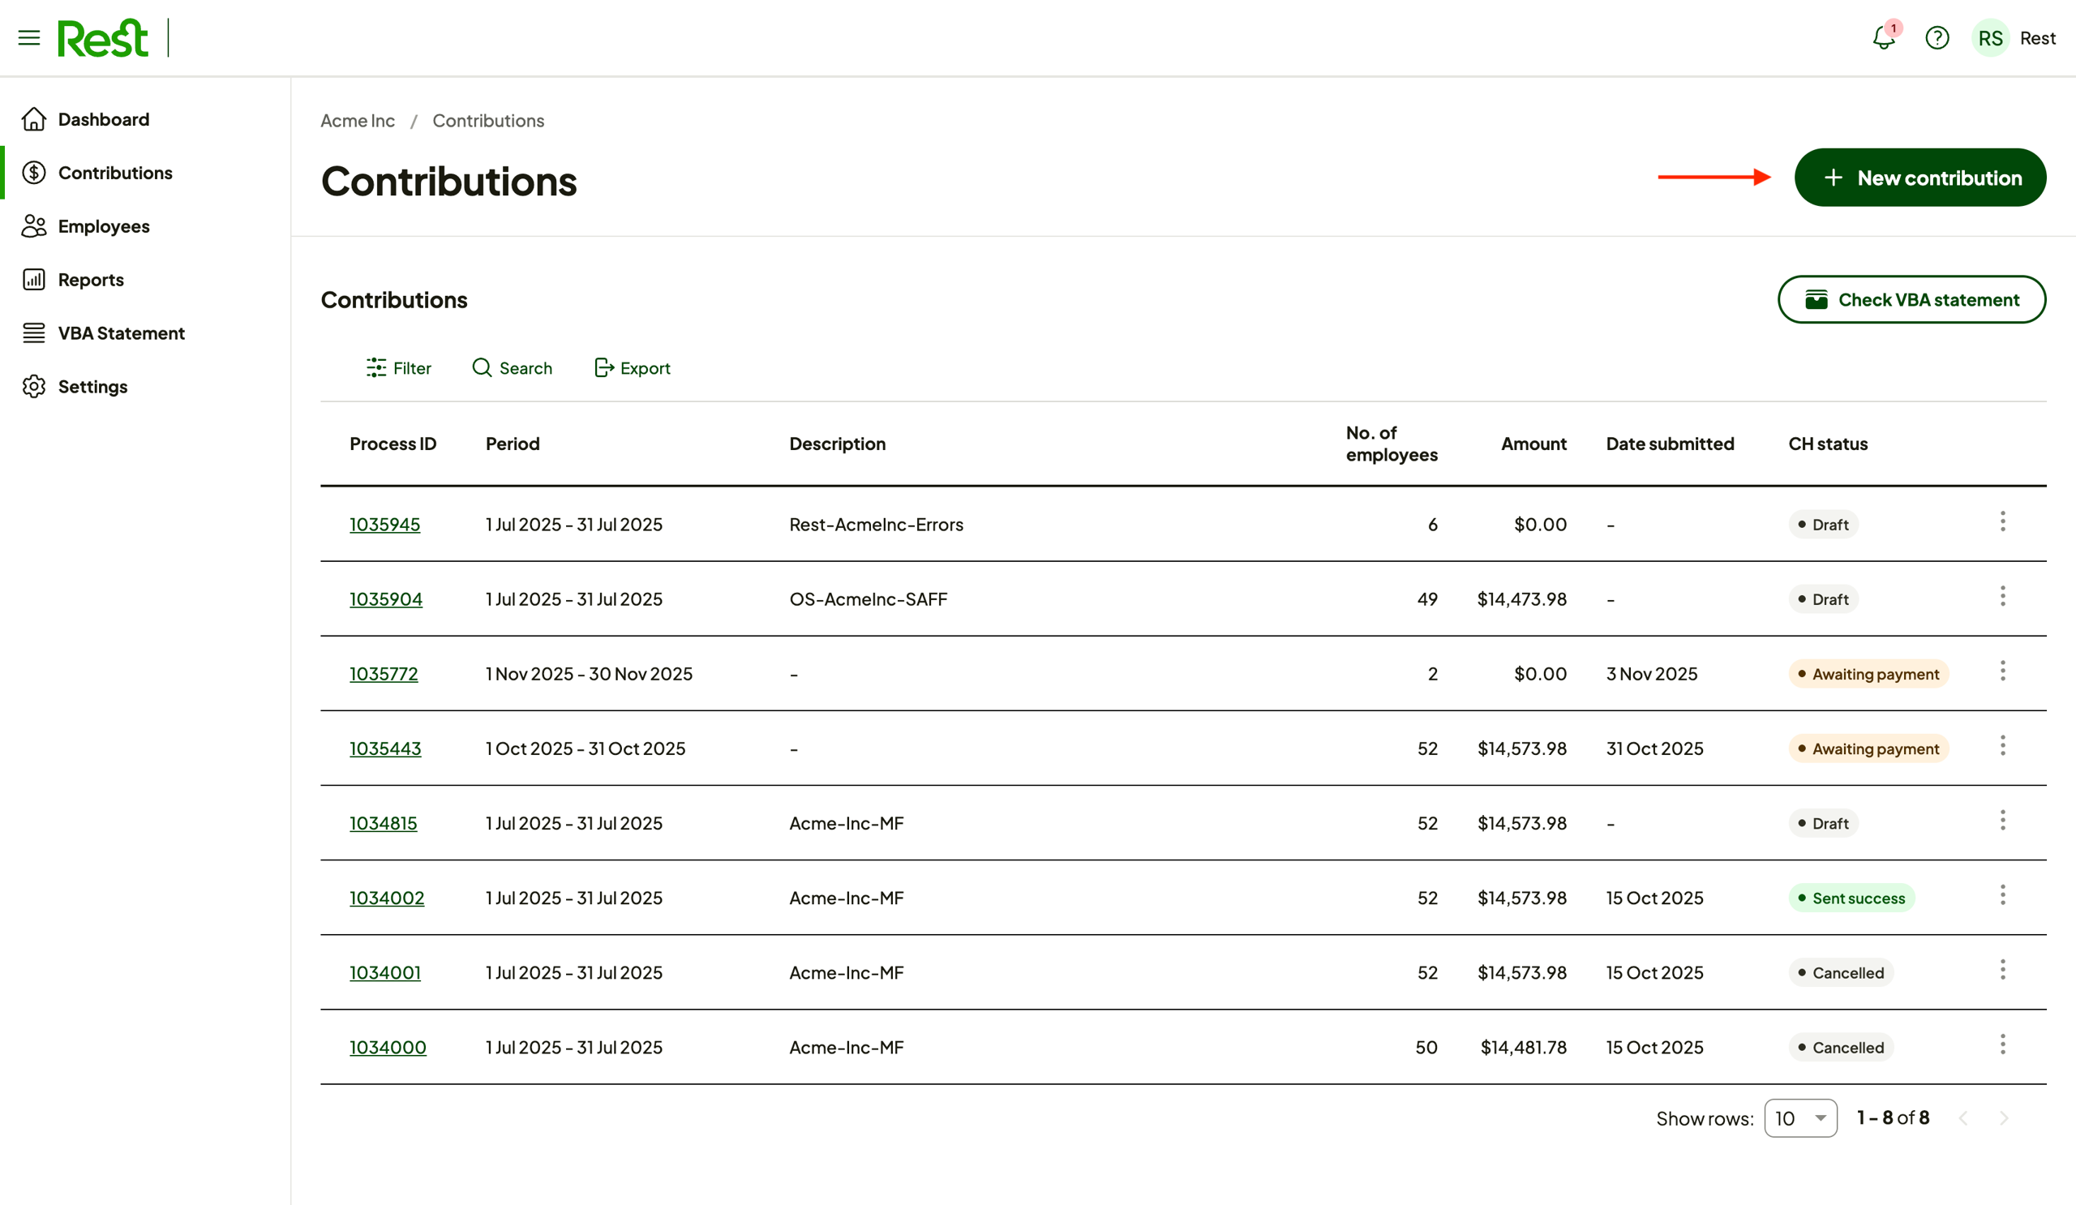Click the Rest logo

[x=103, y=38]
